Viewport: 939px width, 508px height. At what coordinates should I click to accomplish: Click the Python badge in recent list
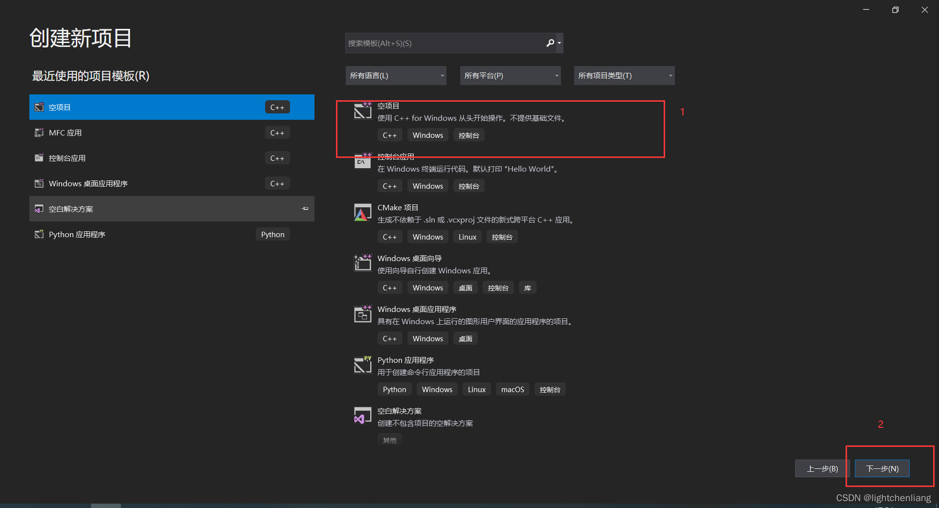click(x=273, y=234)
